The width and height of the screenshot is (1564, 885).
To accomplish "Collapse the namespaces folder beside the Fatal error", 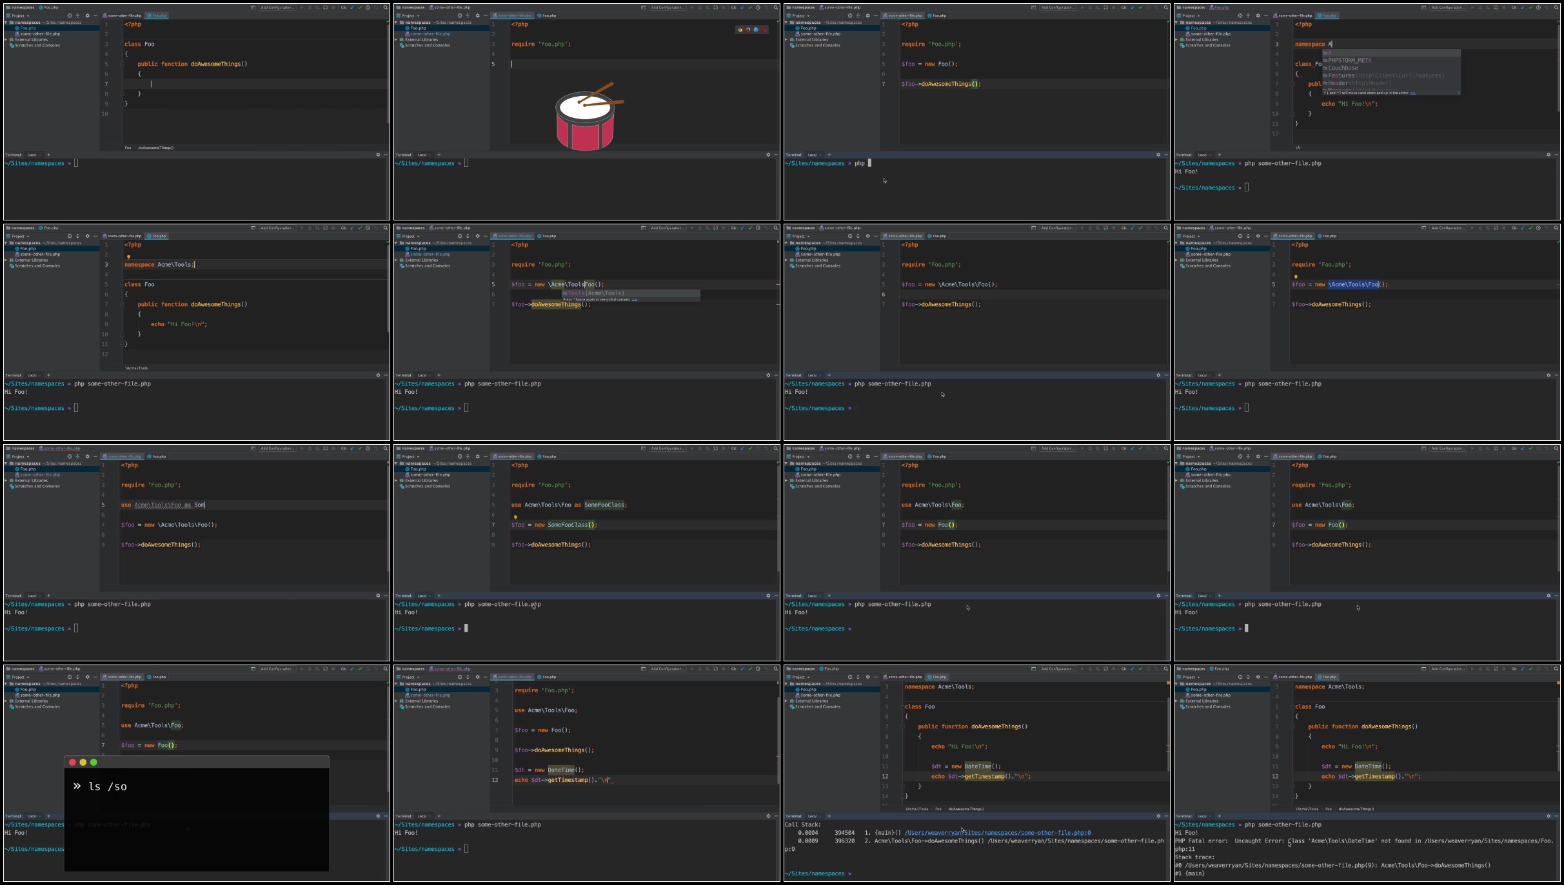I will coord(1177,684).
